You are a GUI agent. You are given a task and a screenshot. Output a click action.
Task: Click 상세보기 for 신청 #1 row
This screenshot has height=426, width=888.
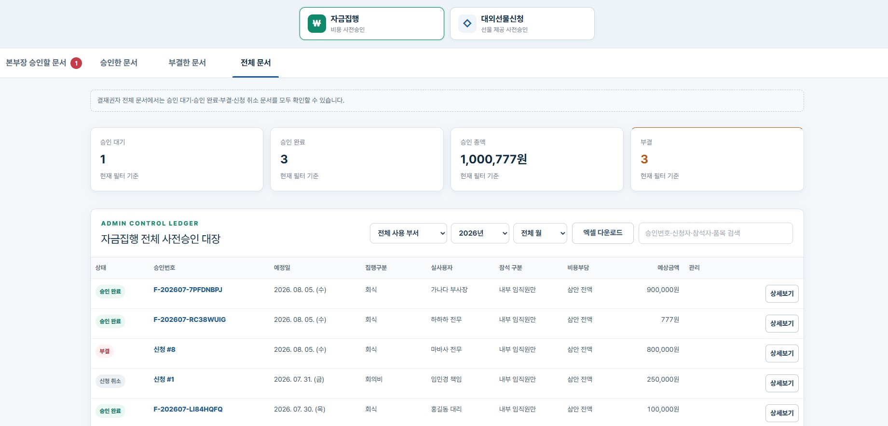(x=782, y=383)
